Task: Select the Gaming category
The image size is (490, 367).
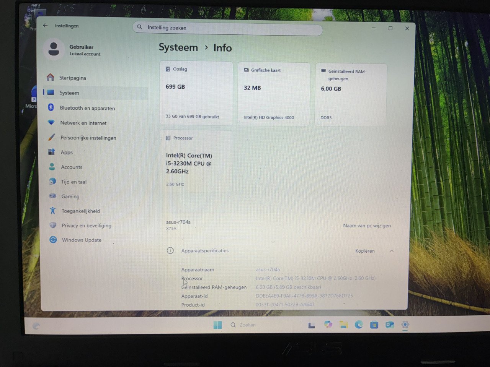Action: coord(70,196)
